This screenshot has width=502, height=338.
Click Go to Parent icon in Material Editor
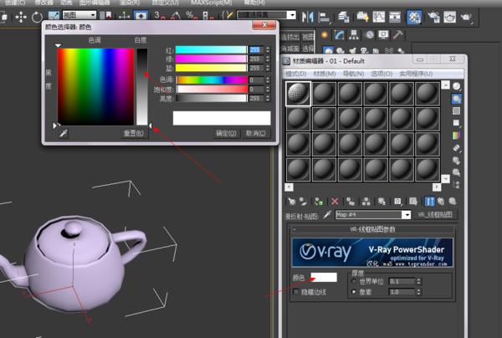coord(441,202)
